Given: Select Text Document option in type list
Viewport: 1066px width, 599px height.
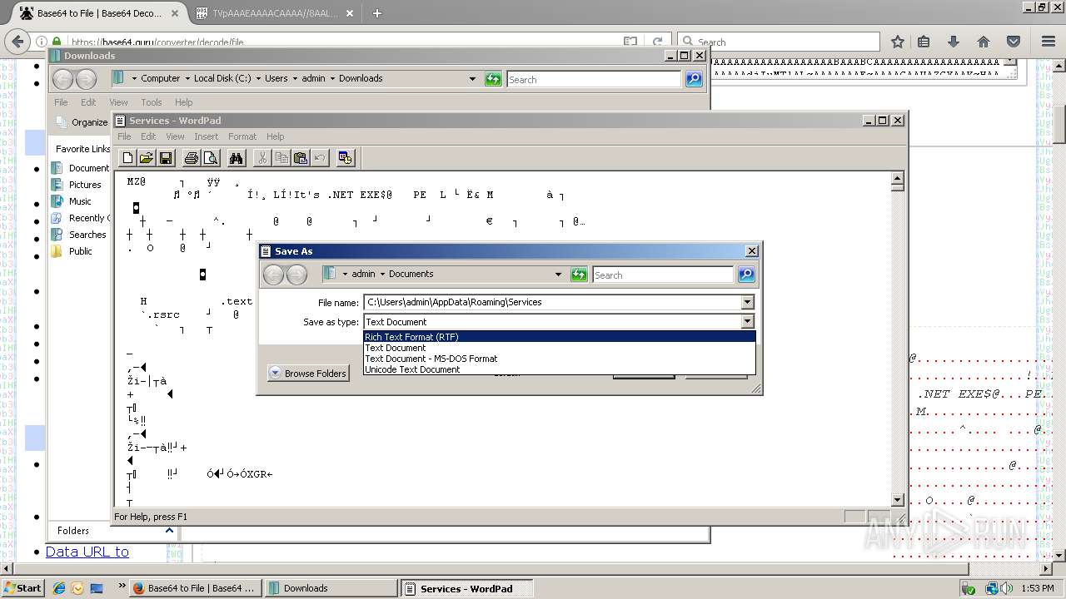Looking at the screenshot, I should (560, 348).
